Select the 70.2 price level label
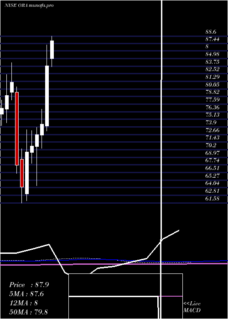The width and height of the screenshot is (228, 319). click(211, 145)
